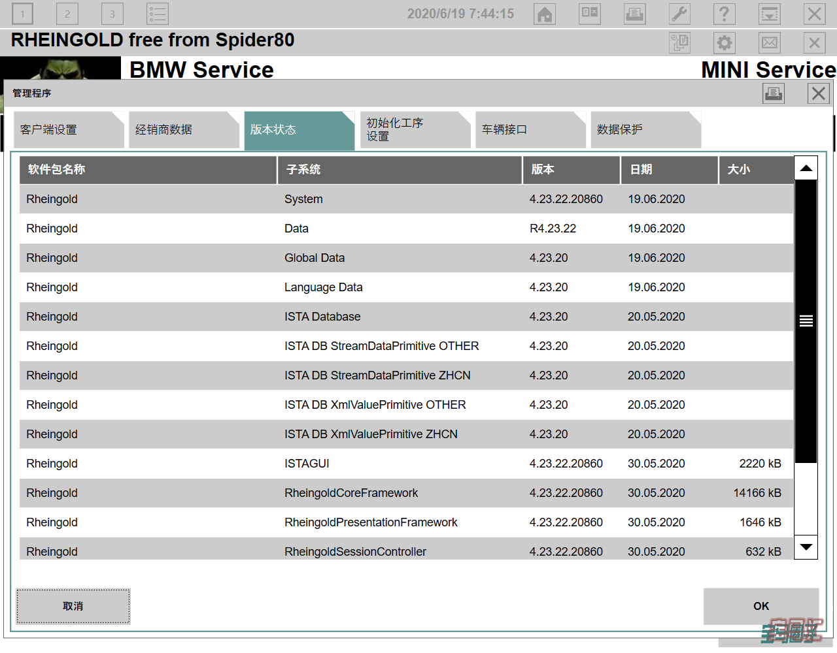This screenshot has width=837, height=653.
Task: Open the wrench administration icon
Action: (x=679, y=14)
